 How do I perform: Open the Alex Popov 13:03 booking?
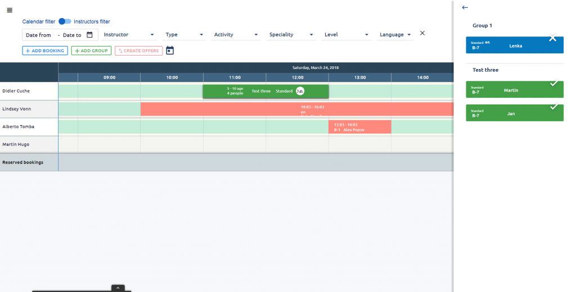point(359,127)
